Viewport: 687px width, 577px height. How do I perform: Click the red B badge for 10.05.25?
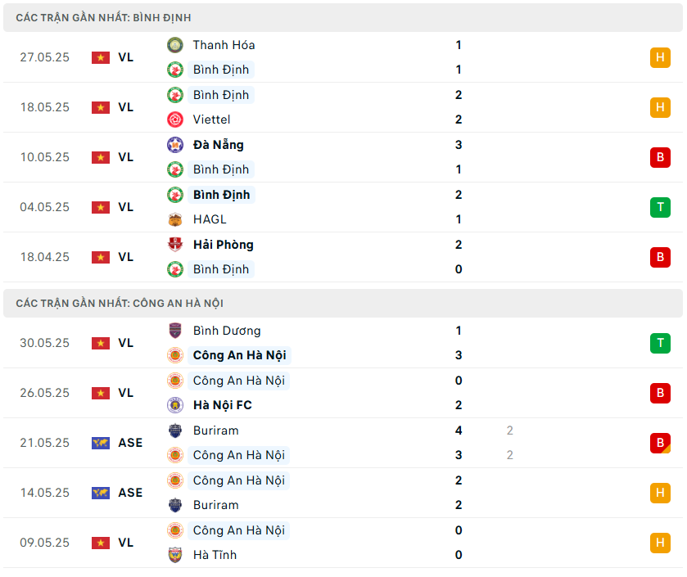coord(660,157)
